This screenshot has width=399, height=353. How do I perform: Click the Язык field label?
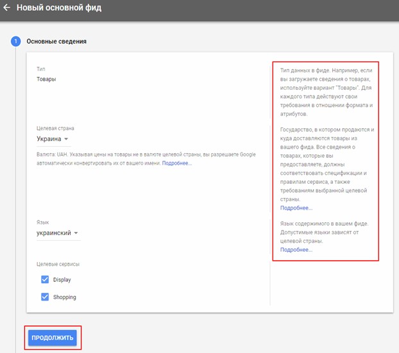point(43,222)
